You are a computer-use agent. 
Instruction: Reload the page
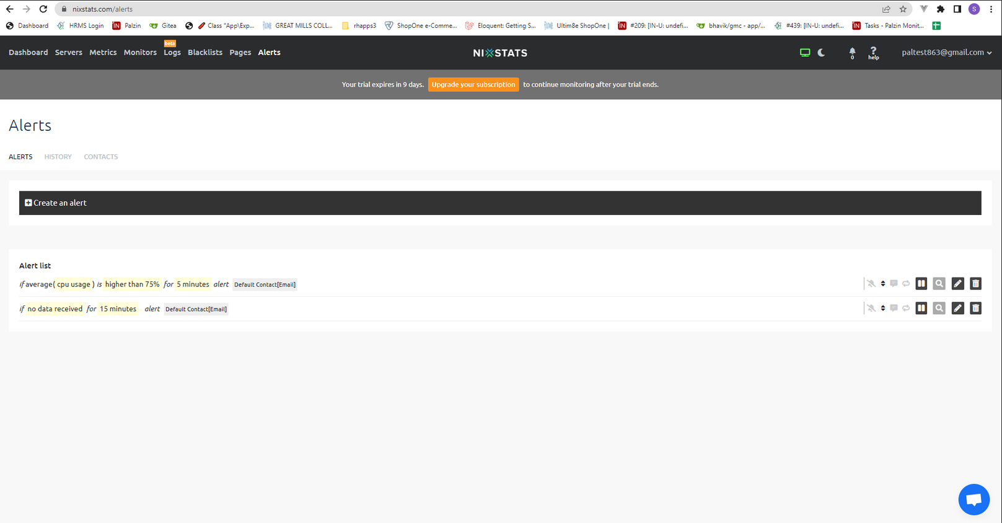(x=43, y=9)
